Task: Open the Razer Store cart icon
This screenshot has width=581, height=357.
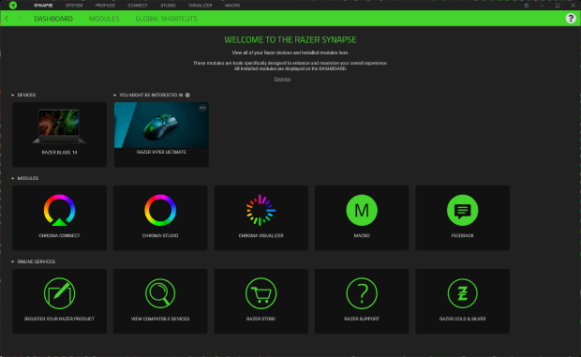Action: [261, 293]
